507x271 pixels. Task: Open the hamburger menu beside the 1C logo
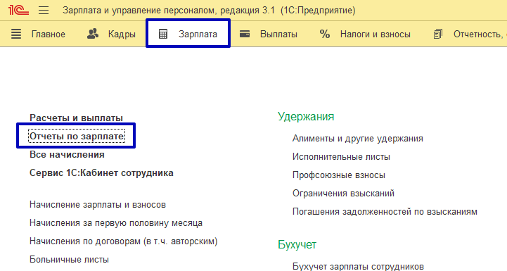click(x=44, y=11)
